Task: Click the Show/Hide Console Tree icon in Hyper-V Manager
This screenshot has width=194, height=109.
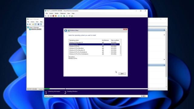Action: coord(35,24)
